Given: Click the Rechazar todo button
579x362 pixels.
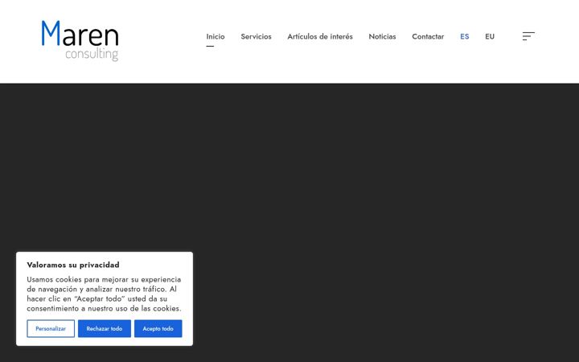Looking at the screenshot, I should (104, 328).
